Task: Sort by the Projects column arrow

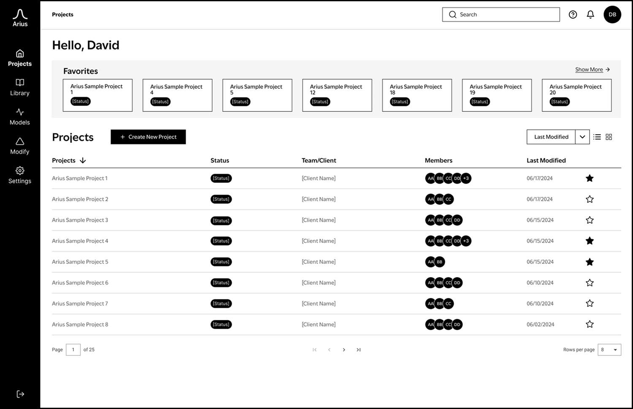Action: pyautogui.click(x=83, y=160)
